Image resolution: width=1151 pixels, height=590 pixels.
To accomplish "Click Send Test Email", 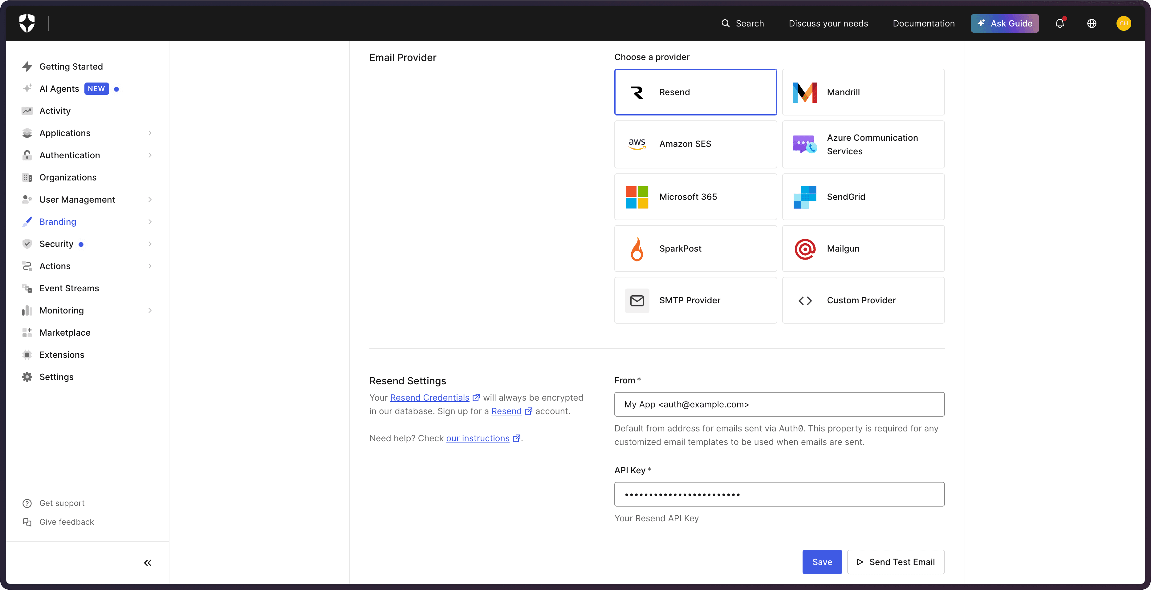I will (895, 562).
